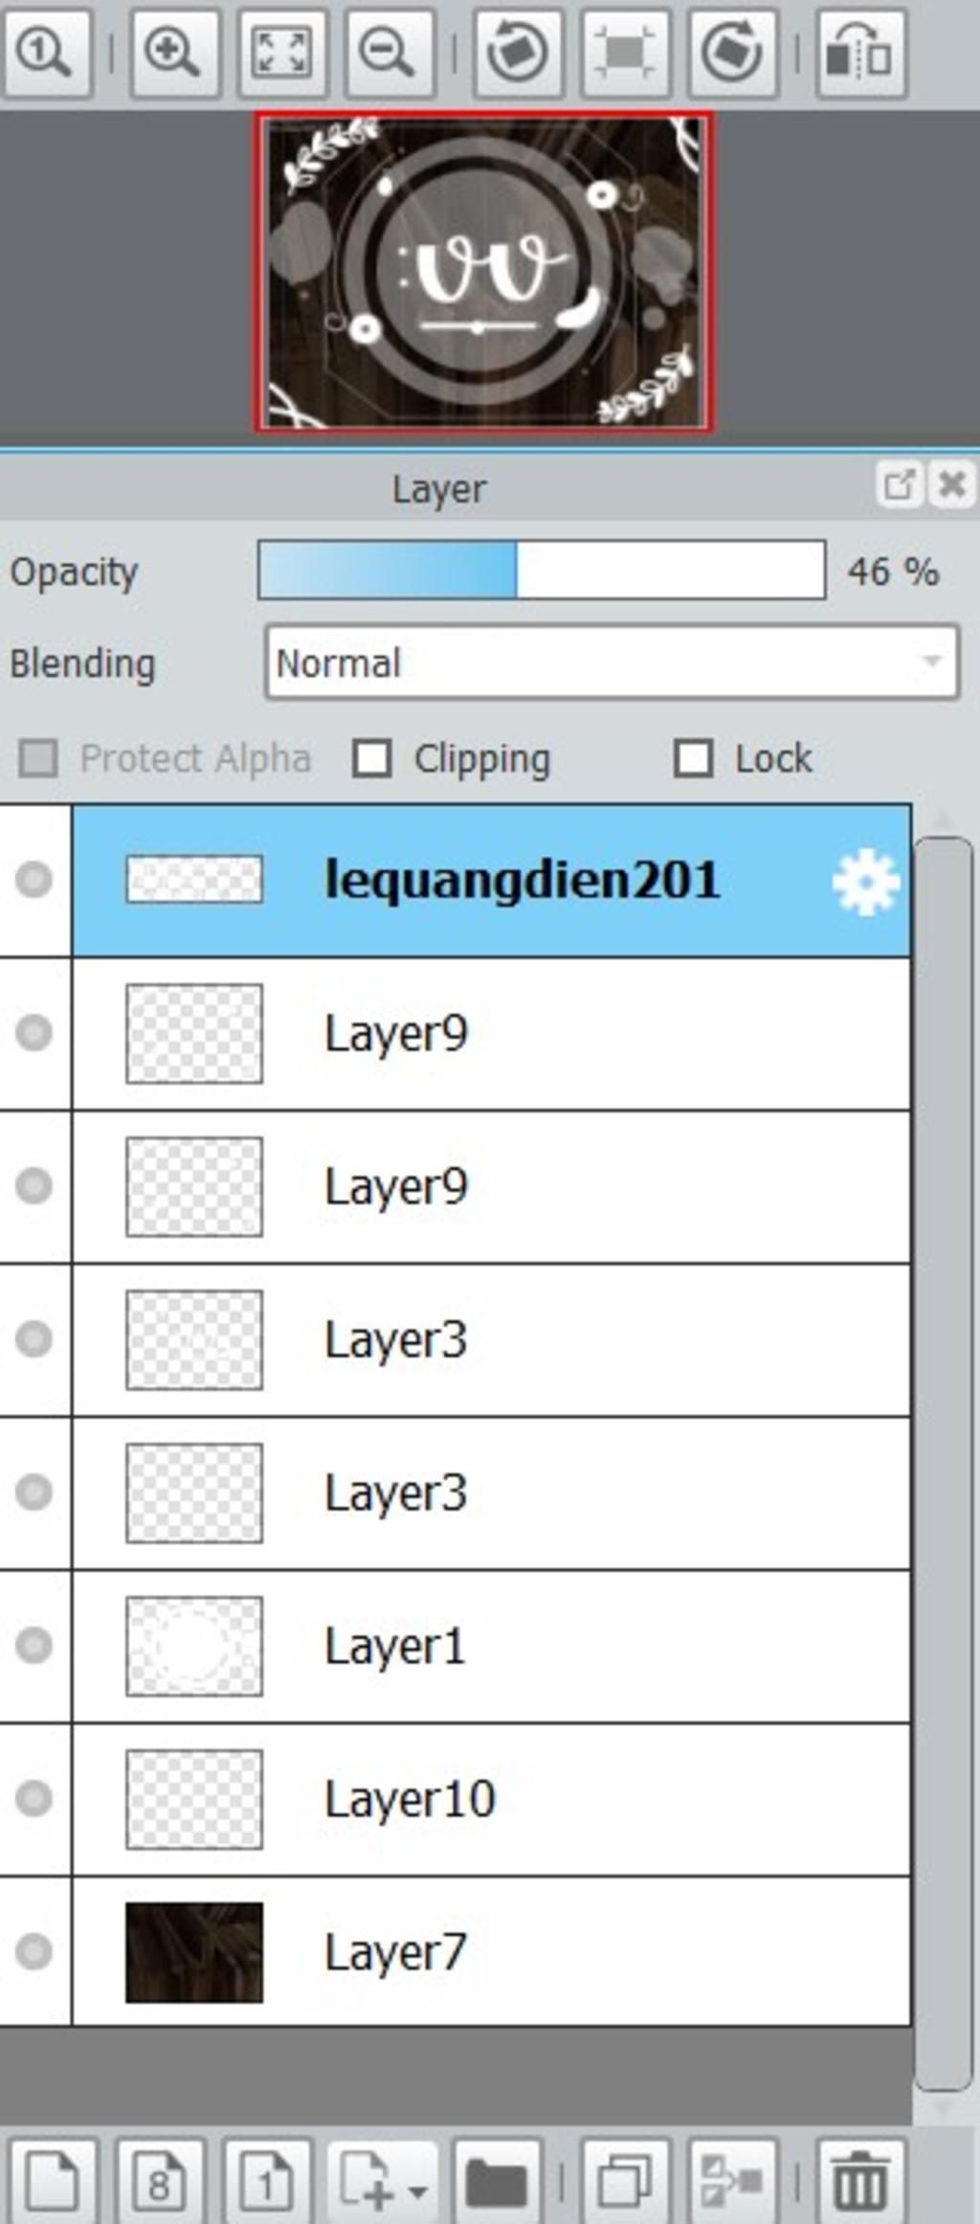Enable the Clipping checkbox
This screenshot has width=980, height=2224.
click(x=371, y=759)
